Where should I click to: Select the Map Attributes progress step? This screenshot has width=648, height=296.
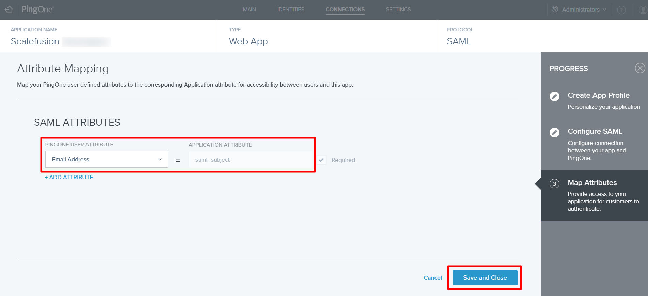tap(595, 196)
